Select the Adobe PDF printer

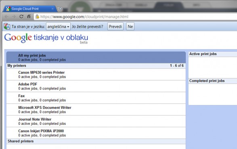click(96, 86)
